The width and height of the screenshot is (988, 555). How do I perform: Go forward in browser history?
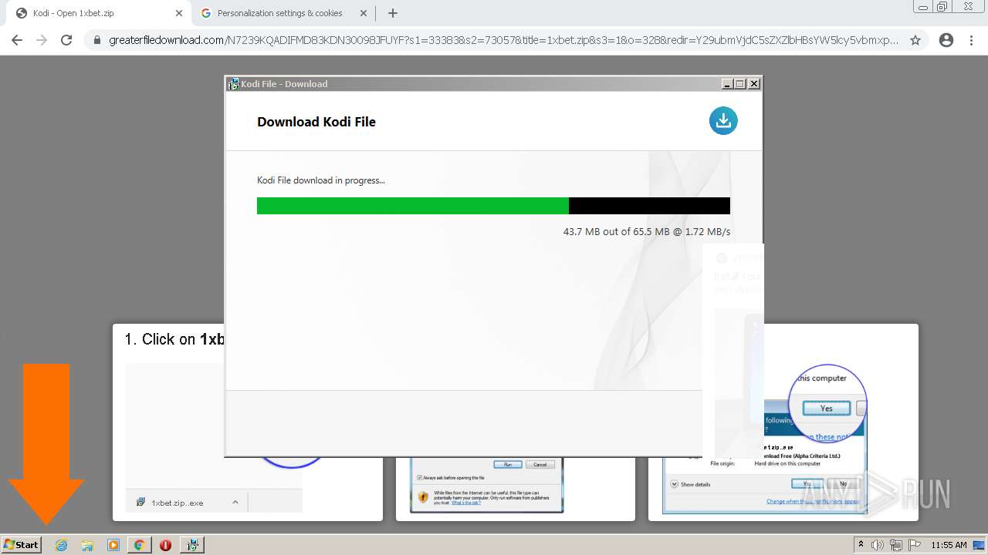[42, 40]
